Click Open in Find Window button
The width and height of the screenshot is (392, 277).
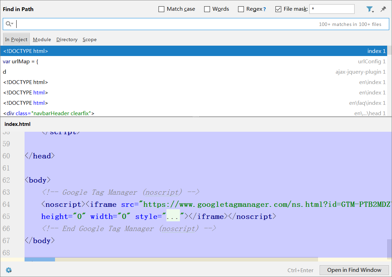click(x=354, y=270)
